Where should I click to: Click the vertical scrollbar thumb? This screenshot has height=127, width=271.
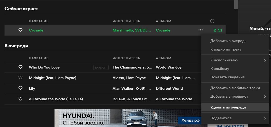(x=236, y=4)
